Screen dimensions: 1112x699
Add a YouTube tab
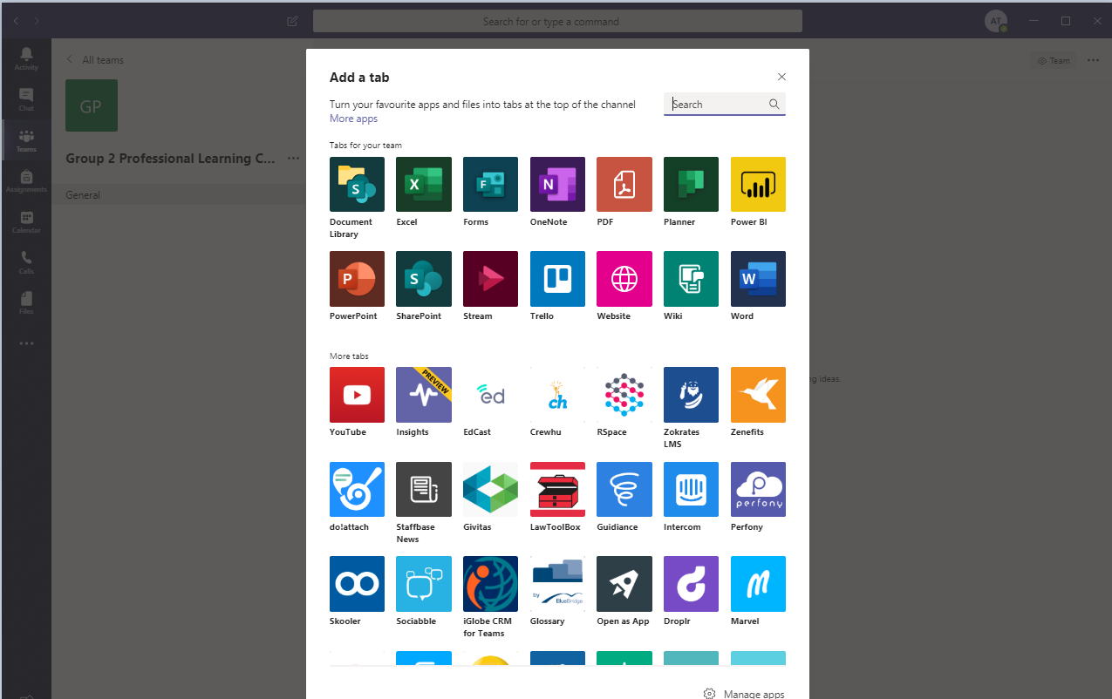357,395
